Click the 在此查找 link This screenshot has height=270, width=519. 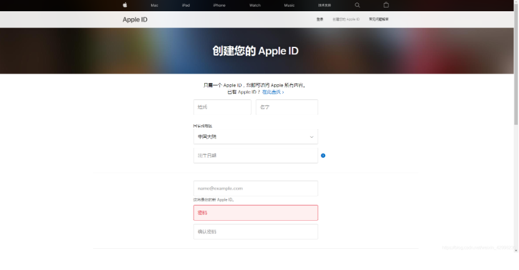coord(273,92)
